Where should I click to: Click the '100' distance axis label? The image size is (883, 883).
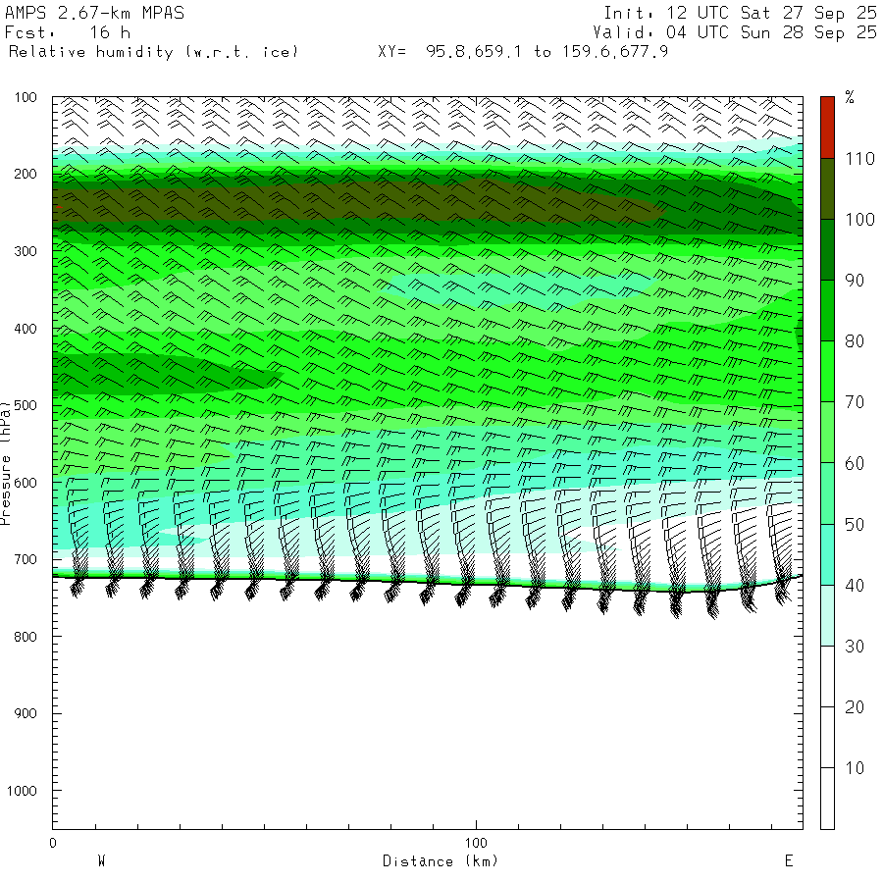coord(476,843)
